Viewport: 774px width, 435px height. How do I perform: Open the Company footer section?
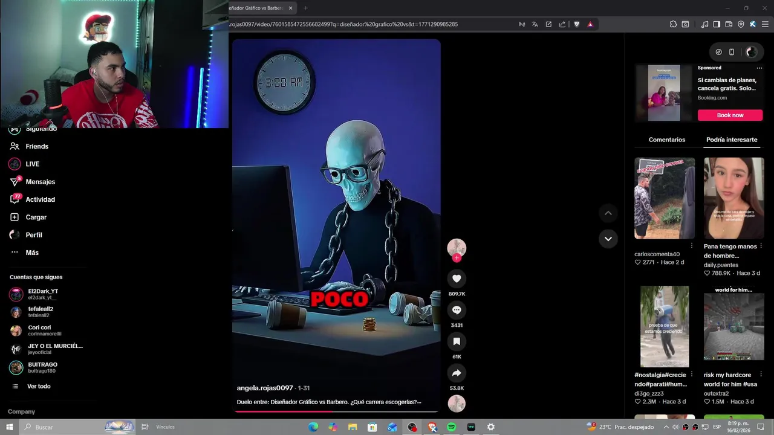point(21,411)
